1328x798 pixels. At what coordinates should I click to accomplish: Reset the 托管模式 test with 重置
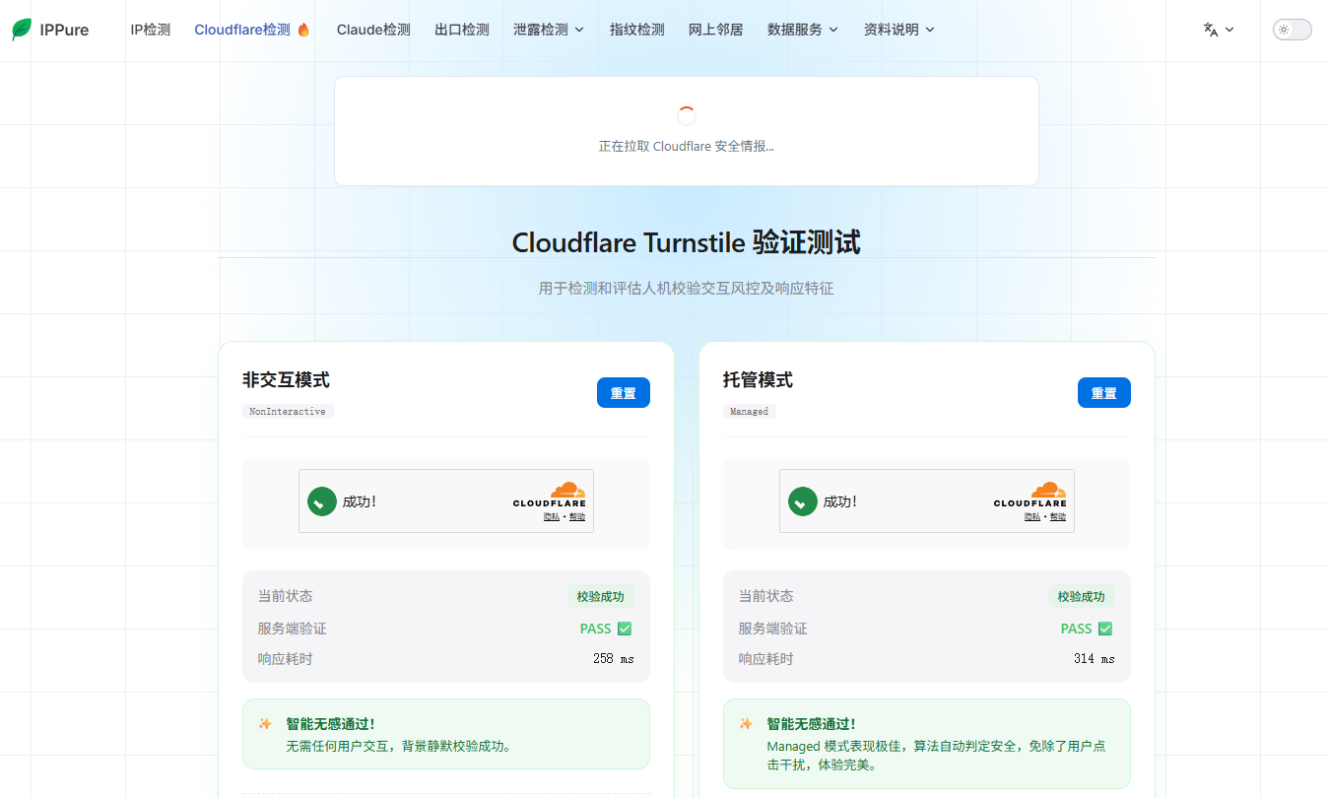point(1104,392)
